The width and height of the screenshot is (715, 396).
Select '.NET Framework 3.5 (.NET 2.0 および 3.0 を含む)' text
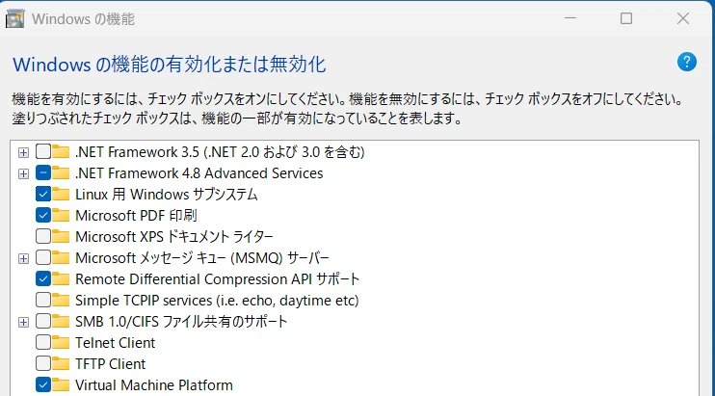click(x=220, y=151)
